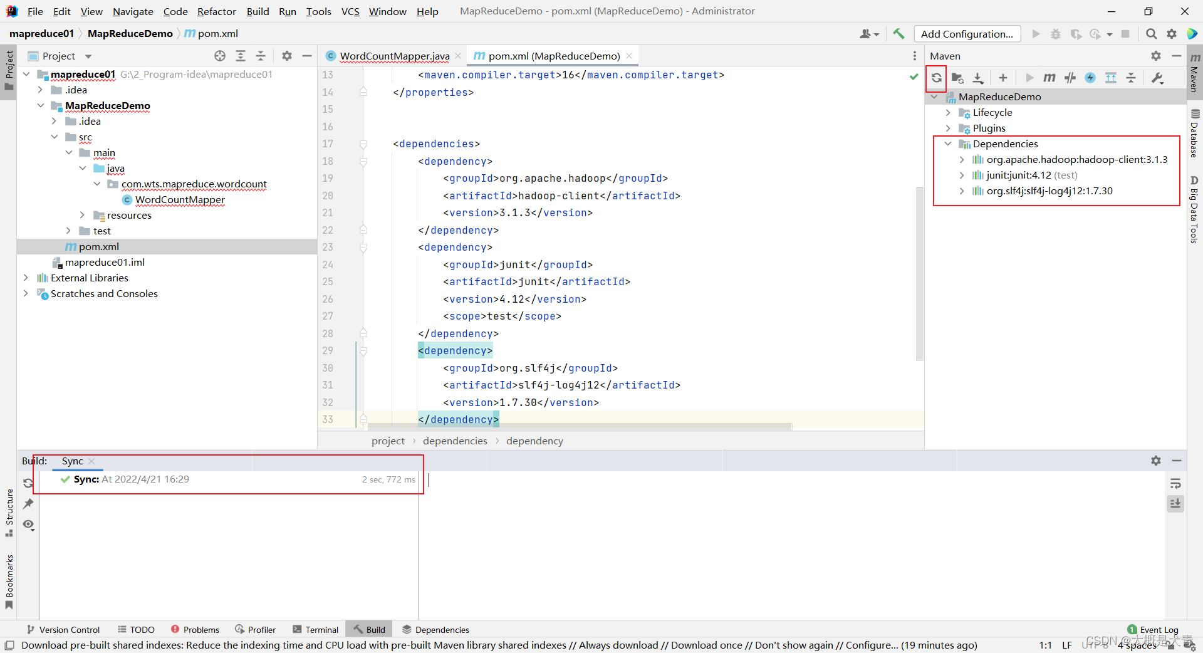Click dependencies breadcrumb in editor
This screenshot has height=653, width=1203.
point(455,441)
